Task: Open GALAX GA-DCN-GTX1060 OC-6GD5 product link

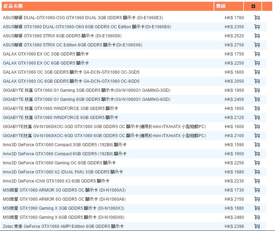Action: point(71,81)
